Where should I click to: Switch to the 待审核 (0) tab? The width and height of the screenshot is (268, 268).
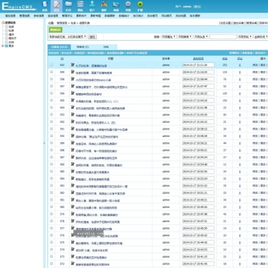point(82,47)
